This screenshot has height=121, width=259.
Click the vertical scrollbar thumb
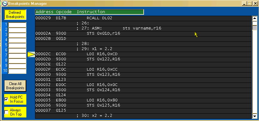[255, 28]
